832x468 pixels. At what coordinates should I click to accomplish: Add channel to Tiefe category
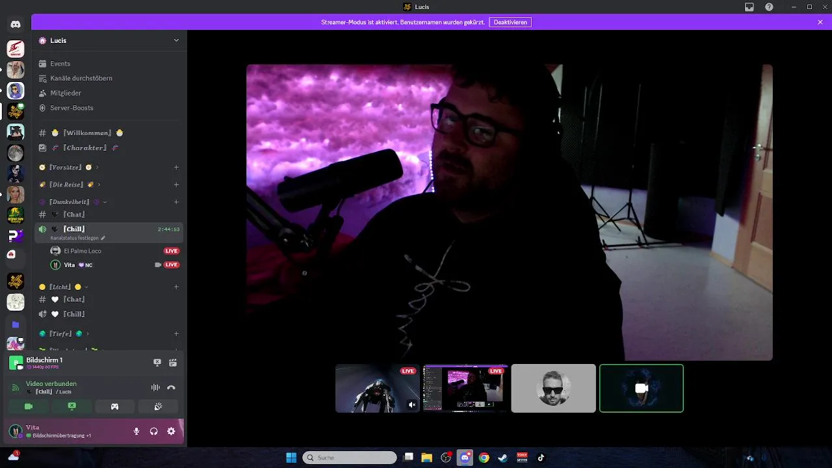176,334
